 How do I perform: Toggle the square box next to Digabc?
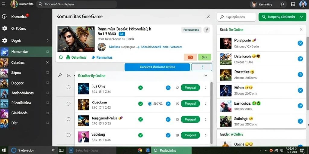click(x=47, y=83)
